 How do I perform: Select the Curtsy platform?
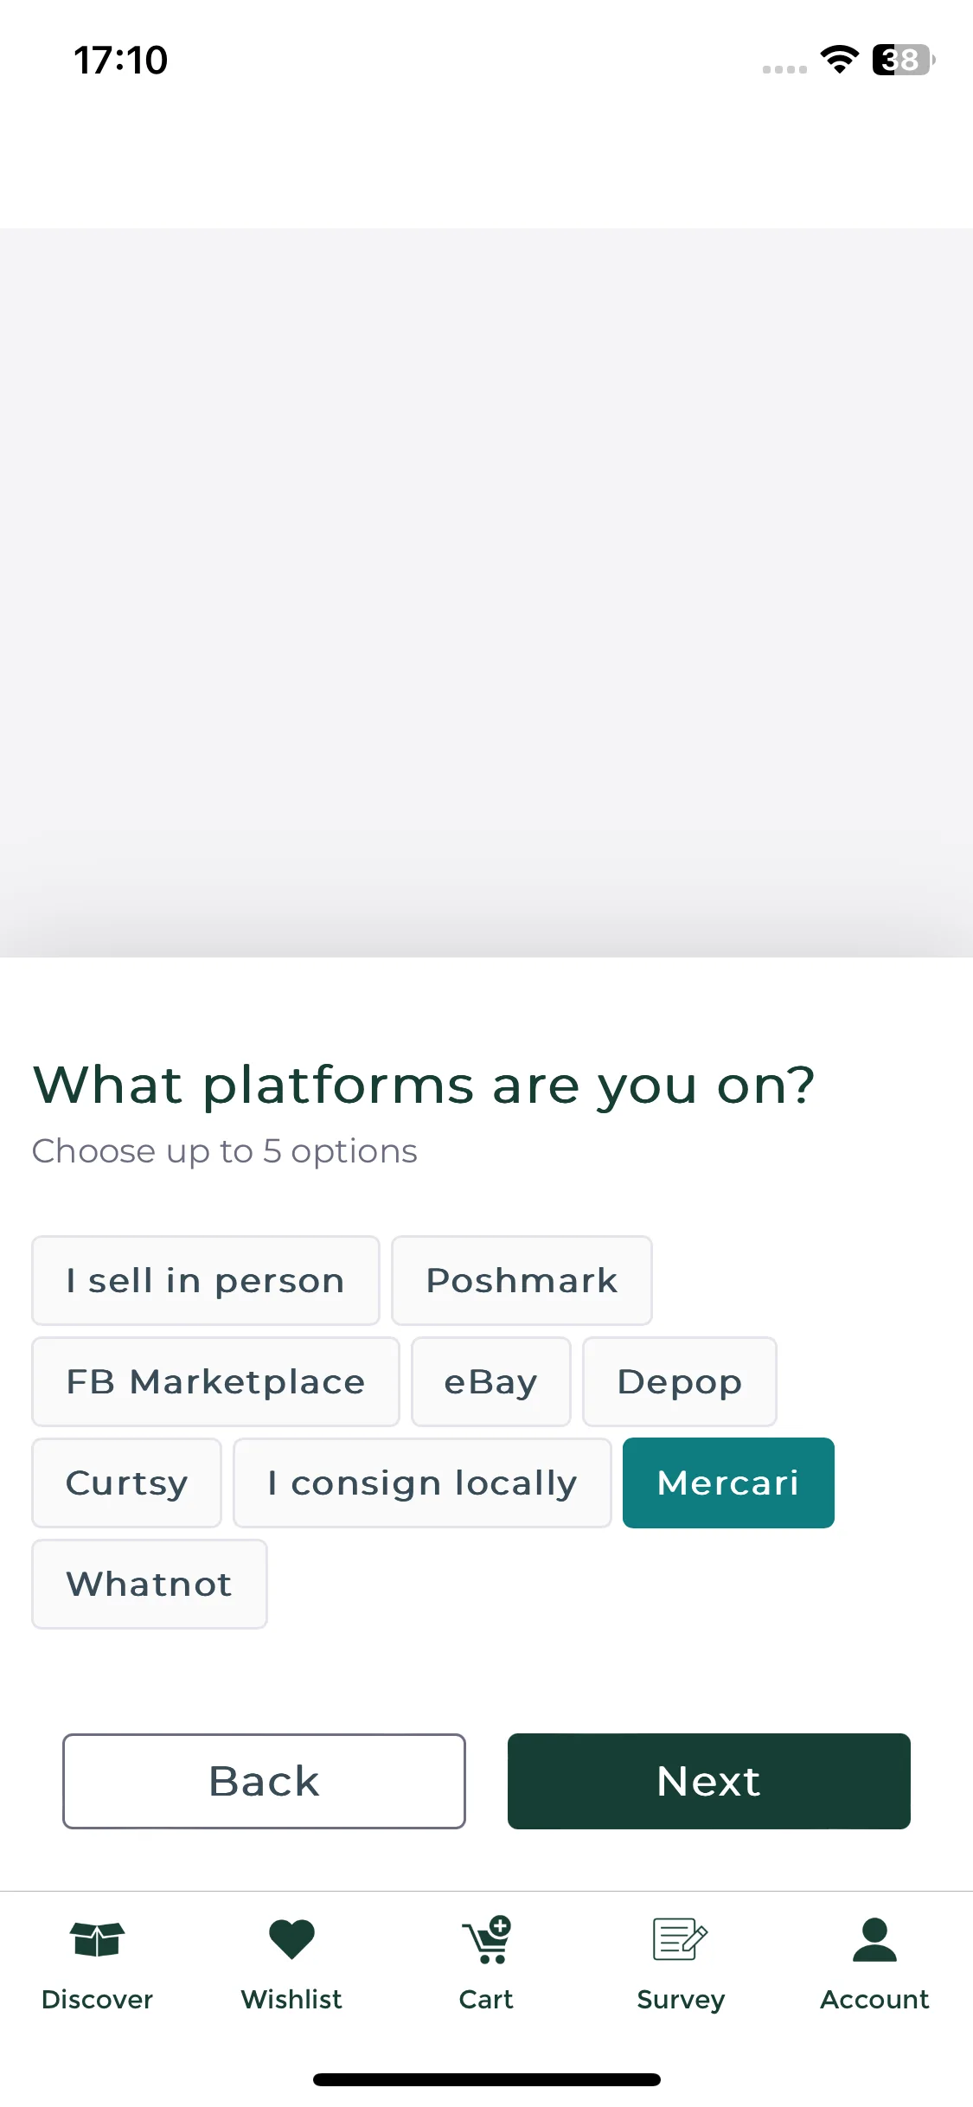126,1483
